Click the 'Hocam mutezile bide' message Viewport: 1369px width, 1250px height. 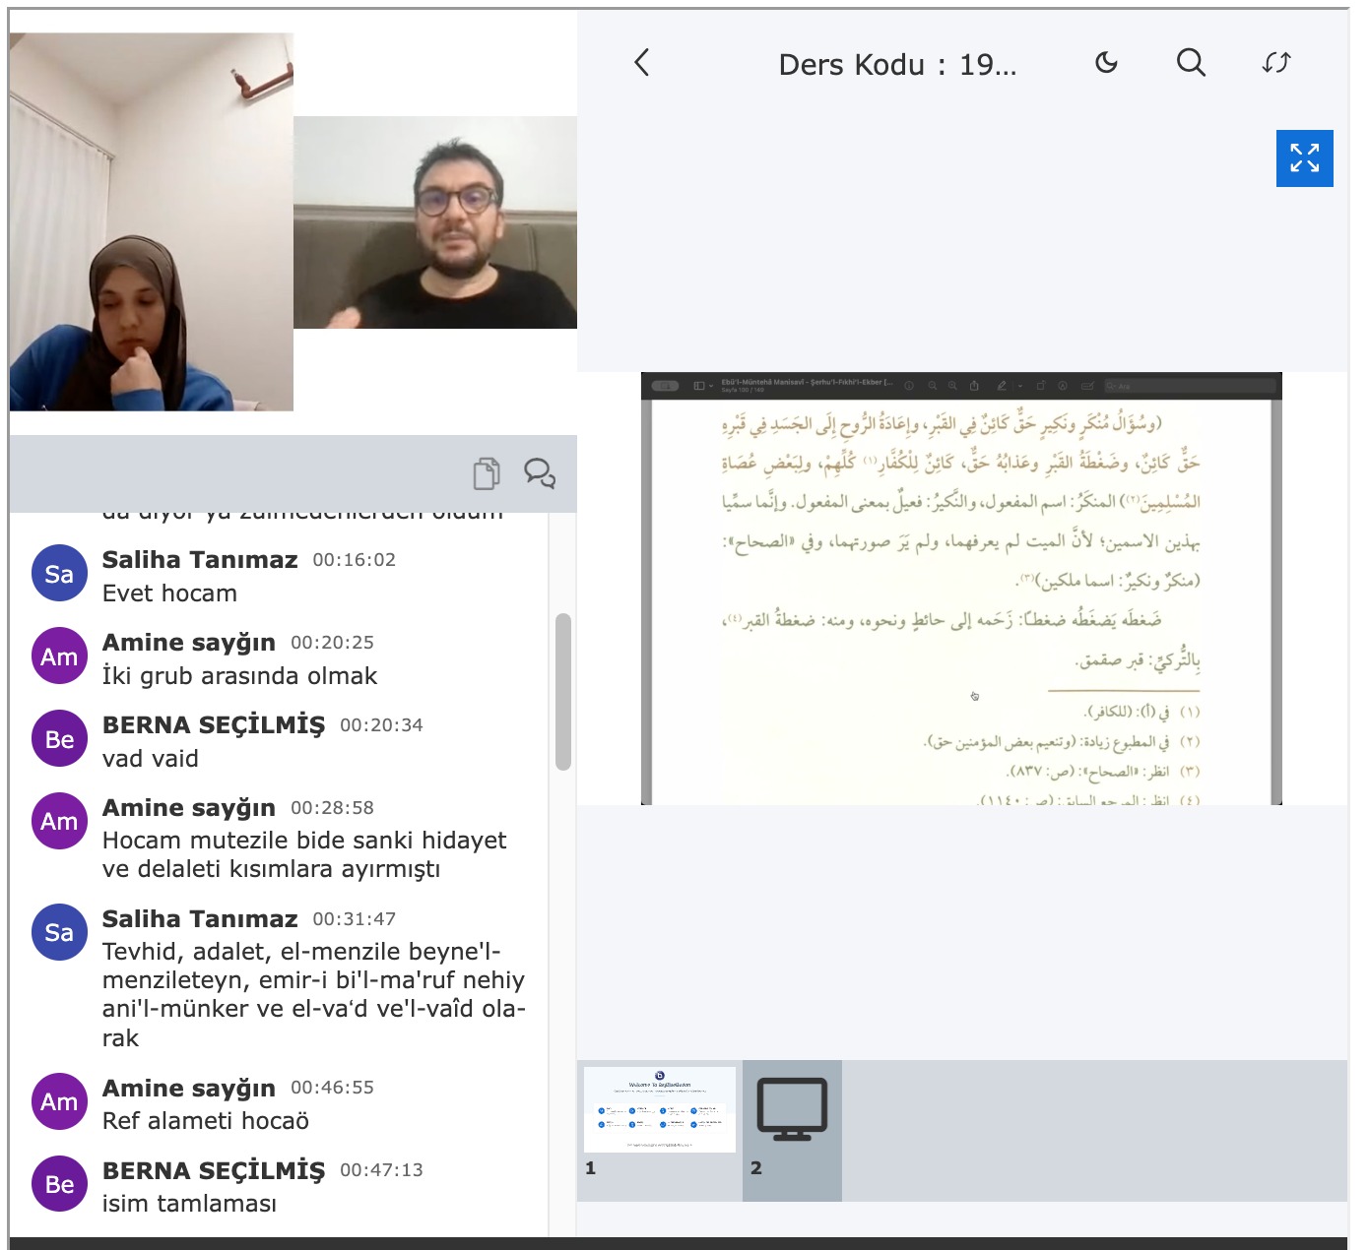tap(304, 854)
